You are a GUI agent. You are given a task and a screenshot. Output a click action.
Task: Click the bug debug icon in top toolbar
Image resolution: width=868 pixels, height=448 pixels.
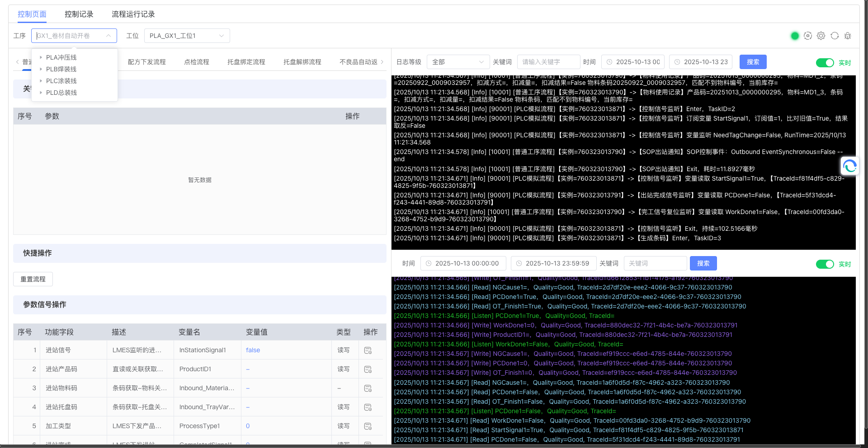point(848,36)
